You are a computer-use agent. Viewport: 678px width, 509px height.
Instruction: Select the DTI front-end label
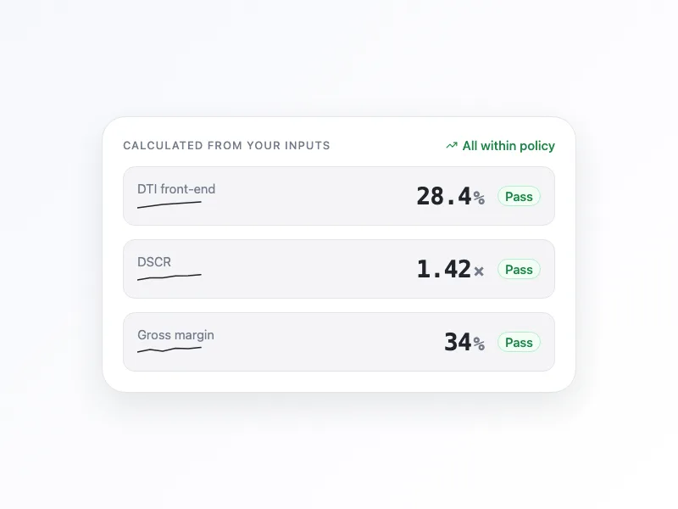pyautogui.click(x=176, y=189)
